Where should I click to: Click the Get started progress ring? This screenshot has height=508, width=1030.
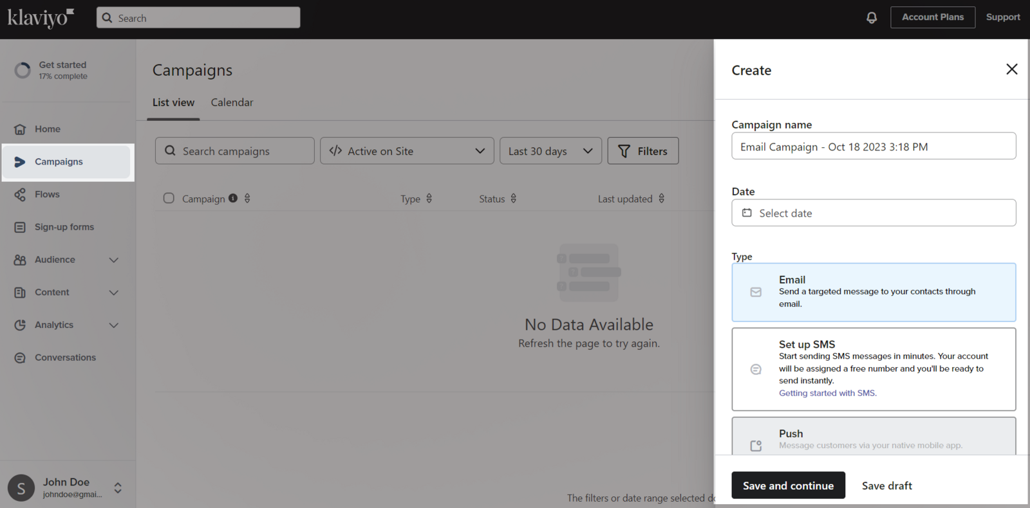tap(23, 70)
